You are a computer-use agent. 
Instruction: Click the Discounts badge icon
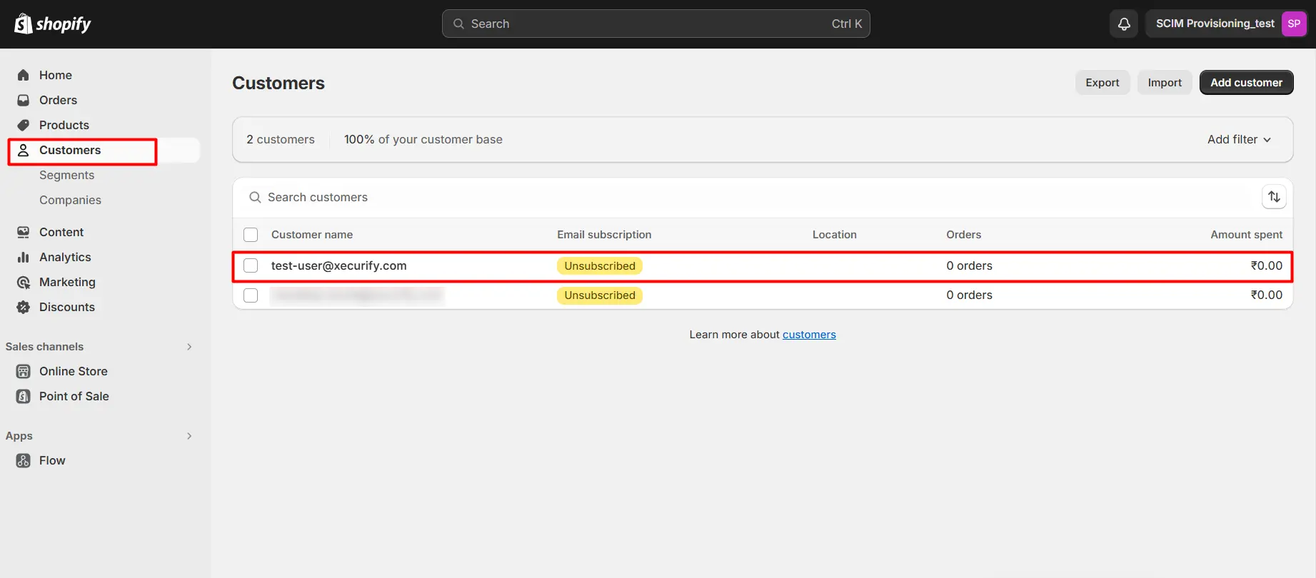coord(24,307)
